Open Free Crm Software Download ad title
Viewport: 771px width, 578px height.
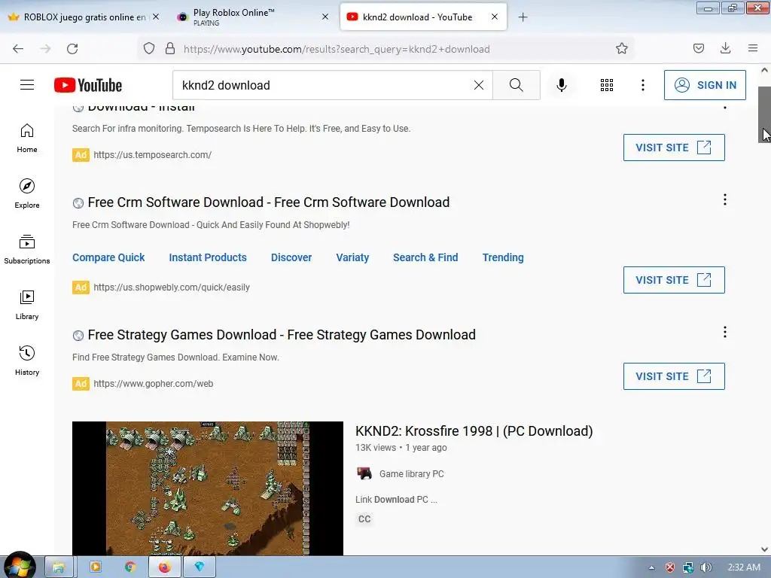269,202
